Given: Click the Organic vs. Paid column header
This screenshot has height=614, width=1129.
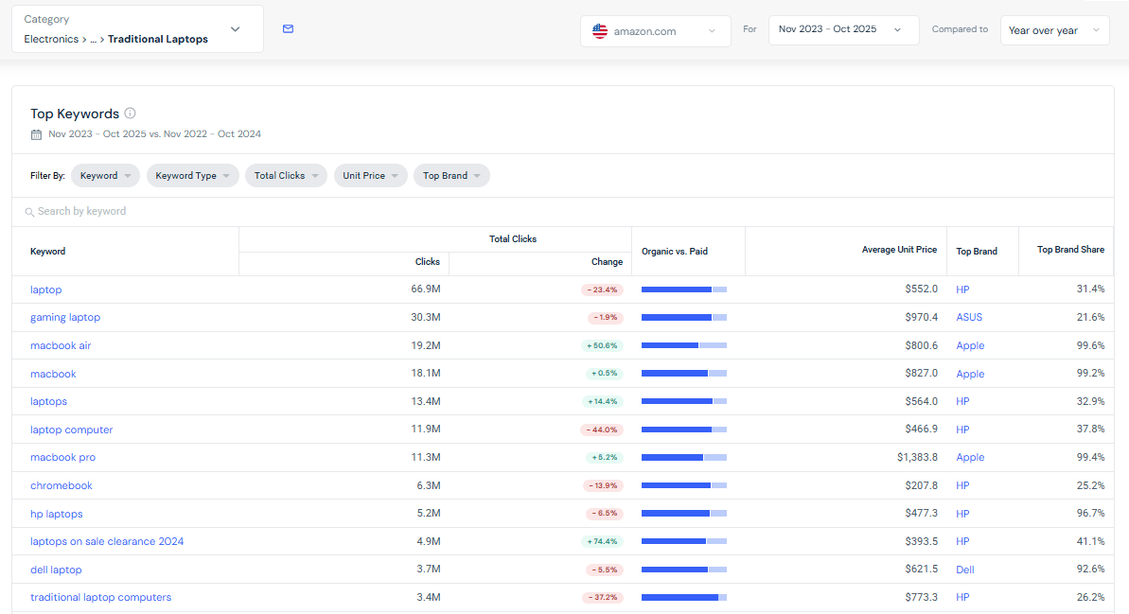Looking at the screenshot, I should tap(675, 252).
